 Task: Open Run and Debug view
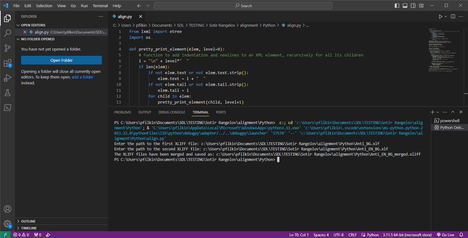tap(7, 78)
